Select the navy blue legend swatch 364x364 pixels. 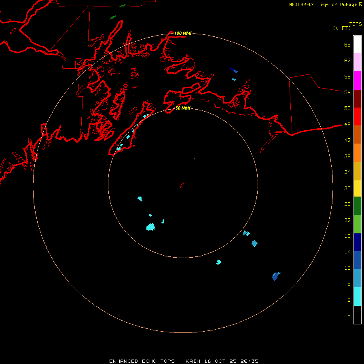click(x=357, y=242)
